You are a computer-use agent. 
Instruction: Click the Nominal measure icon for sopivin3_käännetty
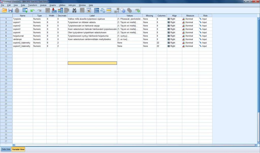click(184, 46)
